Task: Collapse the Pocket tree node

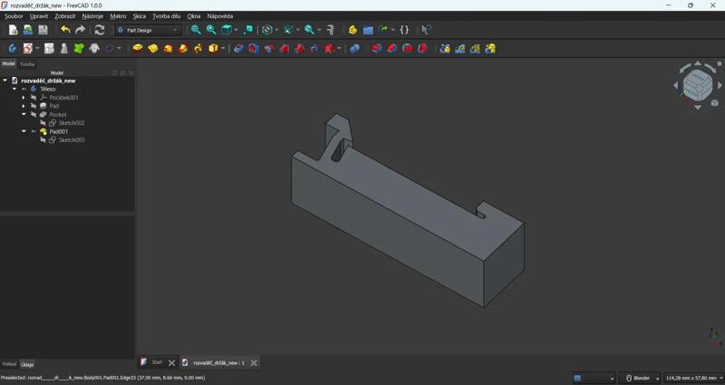Action: (x=24, y=115)
